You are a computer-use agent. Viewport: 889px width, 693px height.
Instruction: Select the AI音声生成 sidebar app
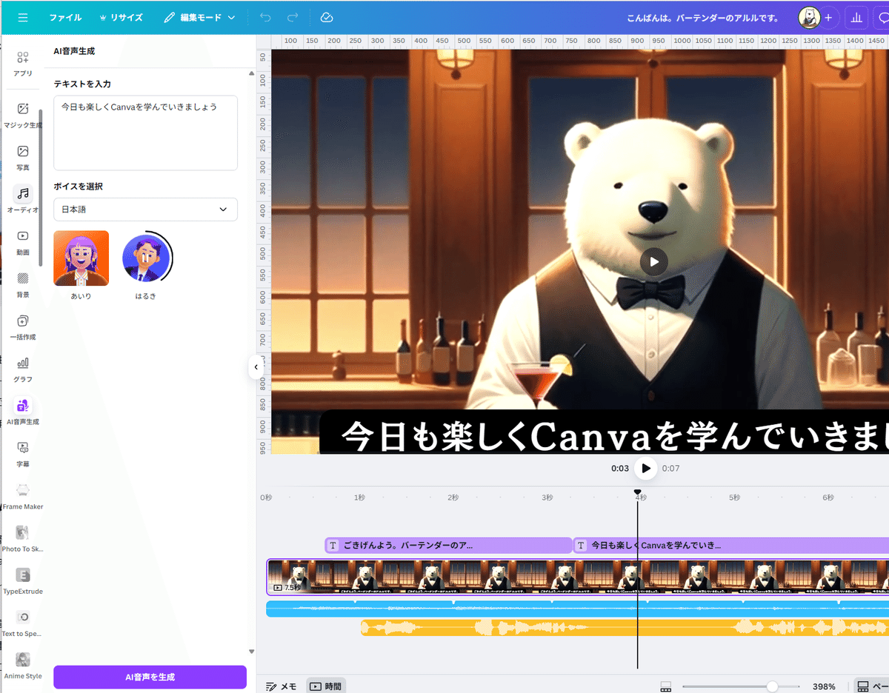click(23, 412)
